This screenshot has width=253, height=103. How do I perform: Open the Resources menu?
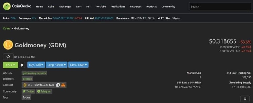(136, 7)
